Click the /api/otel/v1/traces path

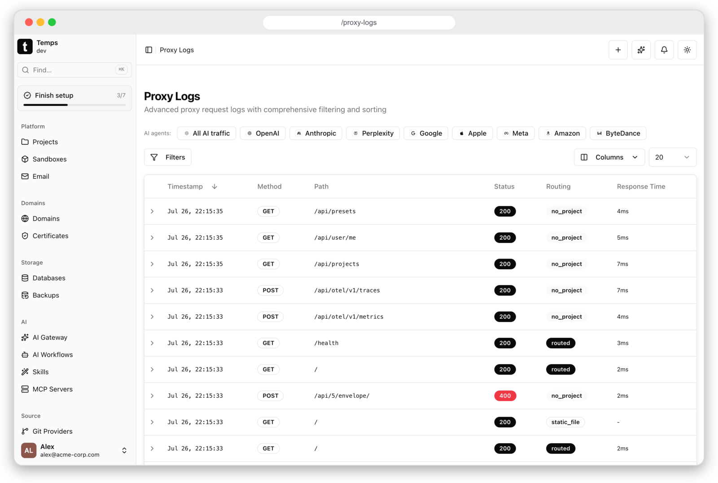pos(347,290)
